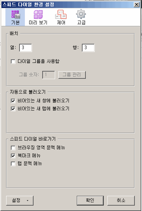Click the 확인 button
The width and height of the screenshot is (142, 211).
point(90,201)
